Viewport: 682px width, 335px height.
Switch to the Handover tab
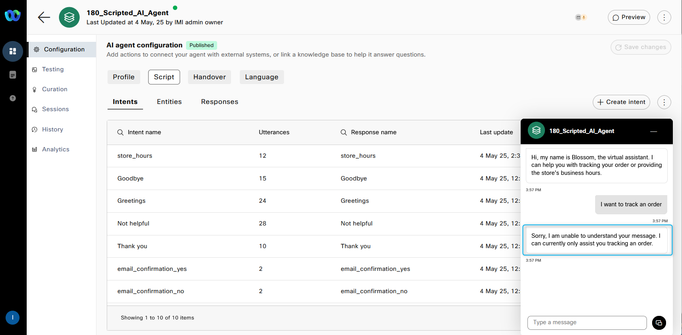pyautogui.click(x=210, y=77)
